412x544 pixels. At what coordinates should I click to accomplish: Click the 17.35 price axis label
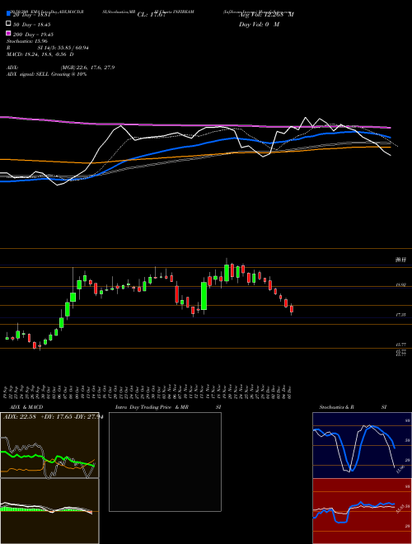400,315
